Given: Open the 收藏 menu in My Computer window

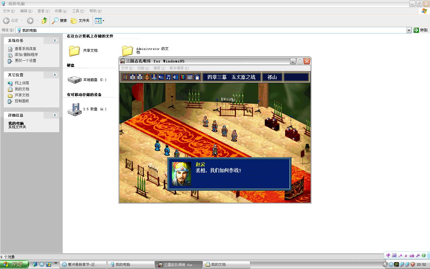Looking at the screenshot, I should pos(61,11).
